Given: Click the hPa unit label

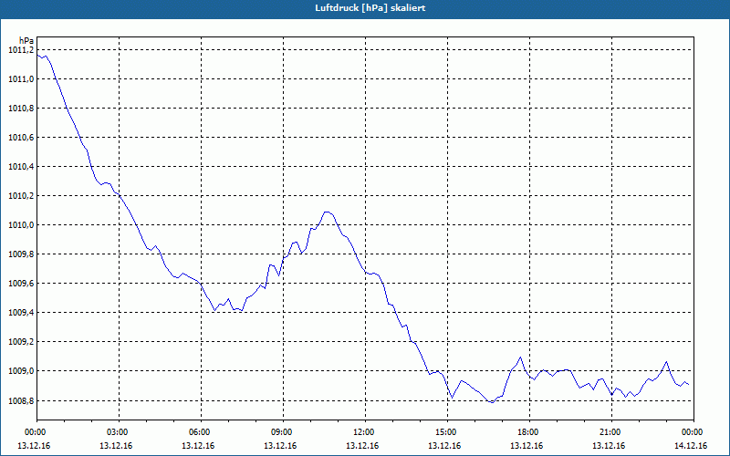Looking at the screenshot, I should point(26,40).
